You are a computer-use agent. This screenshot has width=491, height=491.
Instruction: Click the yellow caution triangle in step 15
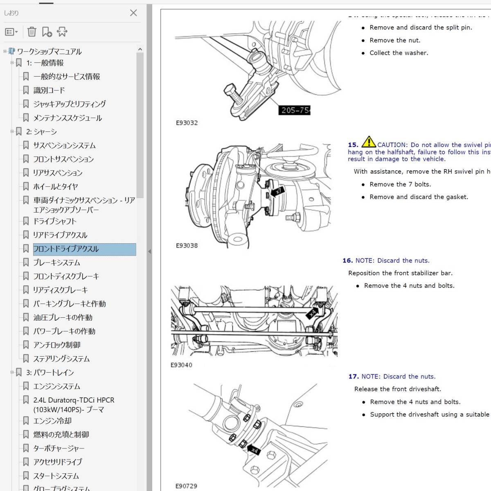[369, 142]
